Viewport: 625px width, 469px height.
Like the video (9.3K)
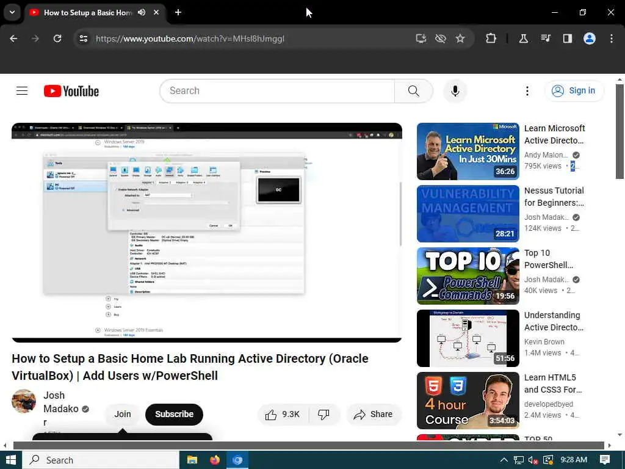(x=283, y=415)
